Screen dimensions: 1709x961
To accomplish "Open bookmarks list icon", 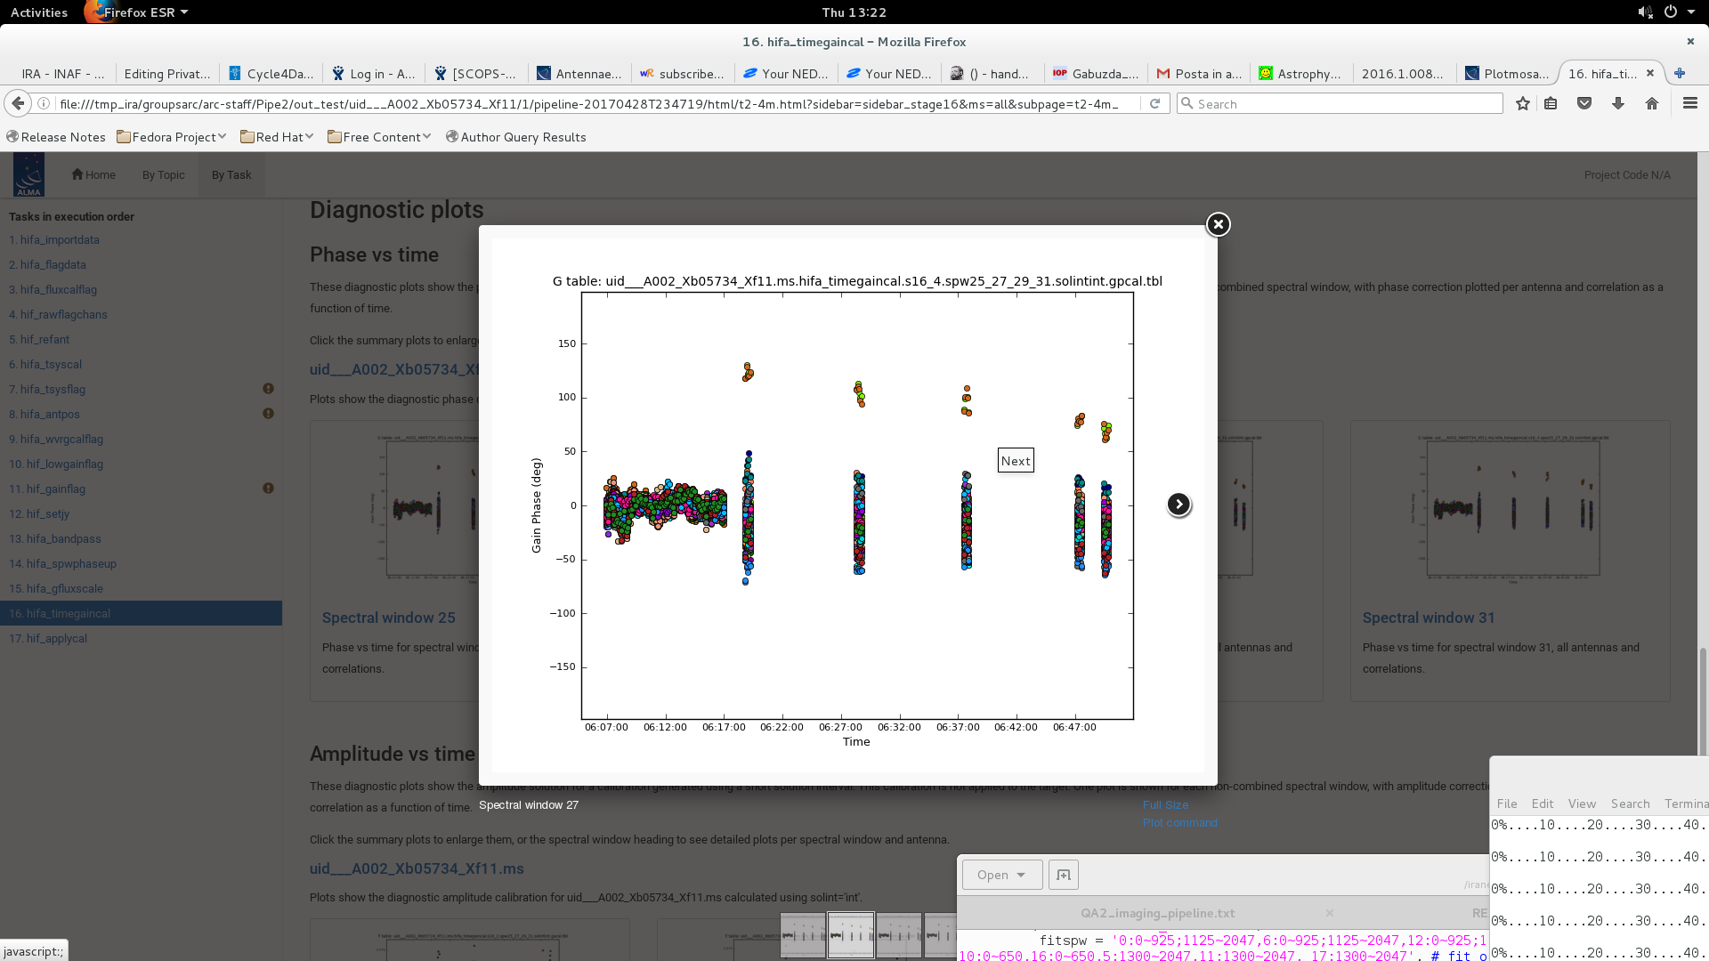I will point(1551,103).
